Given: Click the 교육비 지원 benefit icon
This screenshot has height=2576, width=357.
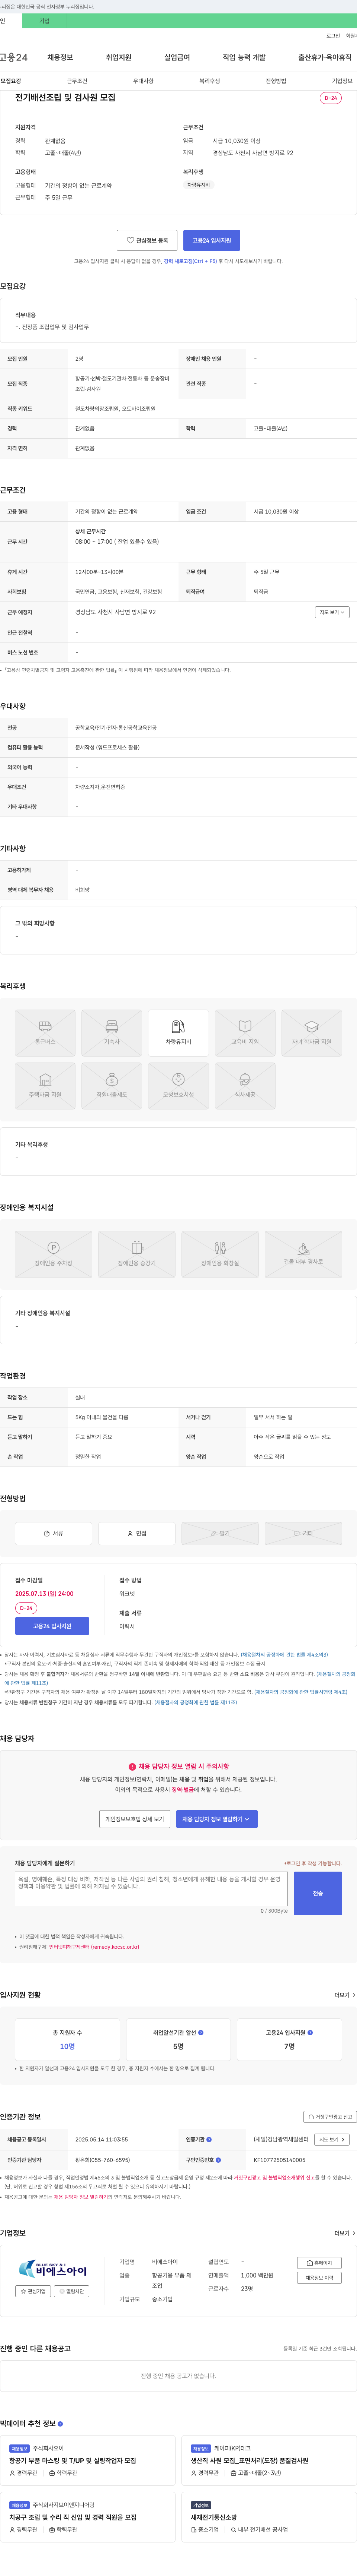Looking at the screenshot, I should coord(245,1033).
